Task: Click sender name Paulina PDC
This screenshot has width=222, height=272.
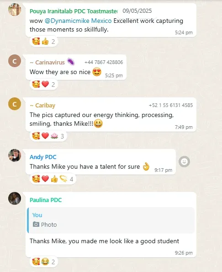Action: (x=46, y=200)
